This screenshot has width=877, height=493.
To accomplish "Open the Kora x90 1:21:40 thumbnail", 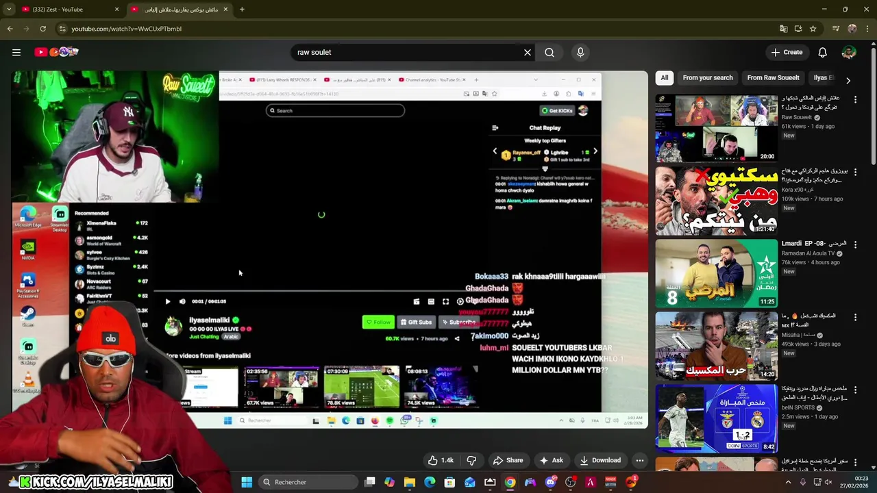I will tap(716, 201).
